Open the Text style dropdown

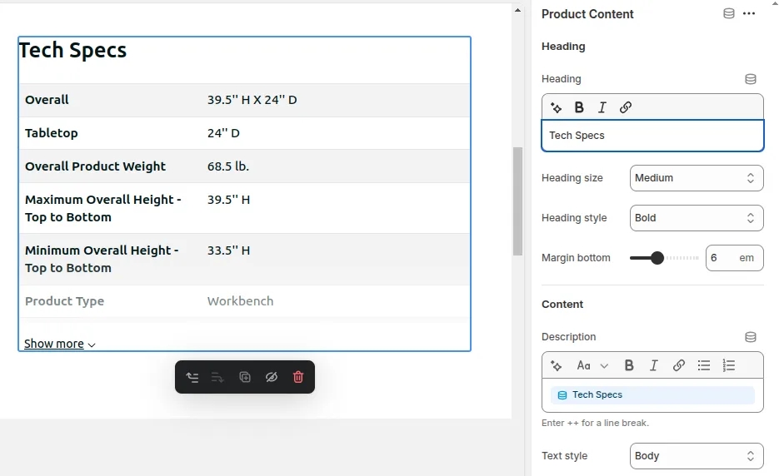[x=696, y=456]
